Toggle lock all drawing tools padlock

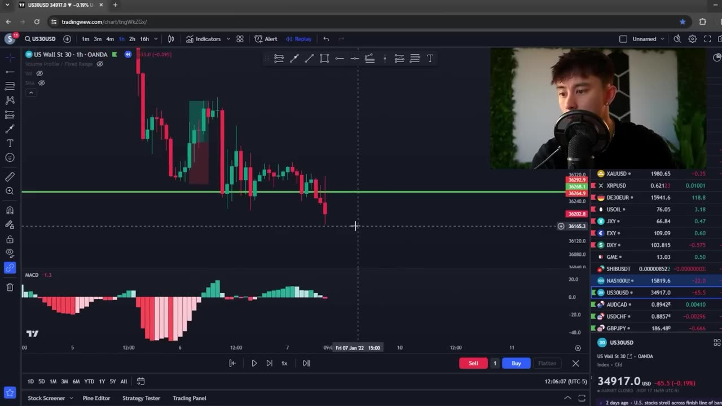[10, 239]
